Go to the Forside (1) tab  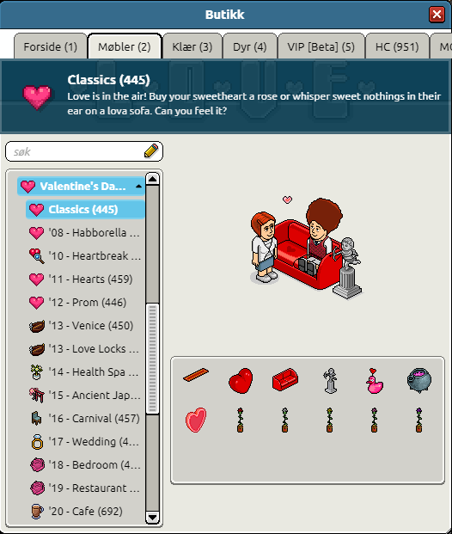(x=51, y=46)
